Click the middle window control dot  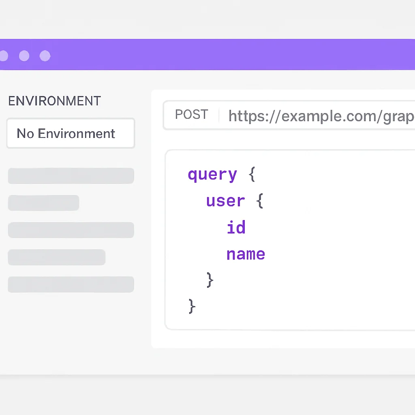click(x=24, y=56)
